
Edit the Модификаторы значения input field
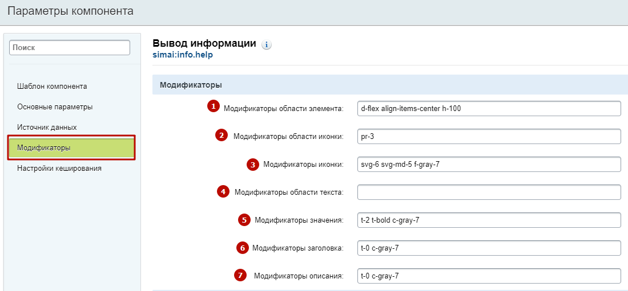[489, 220]
